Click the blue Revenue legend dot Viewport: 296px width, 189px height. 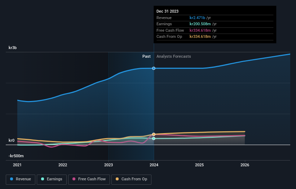(x=12, y=179)
